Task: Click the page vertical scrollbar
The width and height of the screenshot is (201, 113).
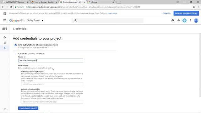Action: (200, 65)
